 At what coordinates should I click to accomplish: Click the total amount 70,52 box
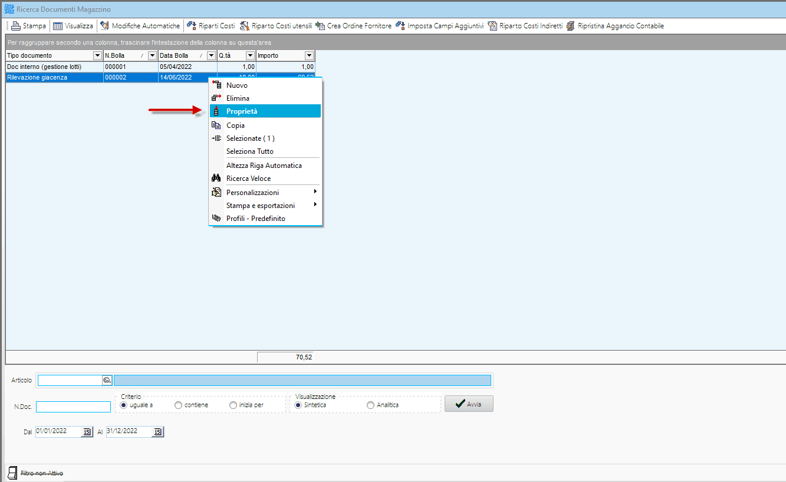click(285, 357)
